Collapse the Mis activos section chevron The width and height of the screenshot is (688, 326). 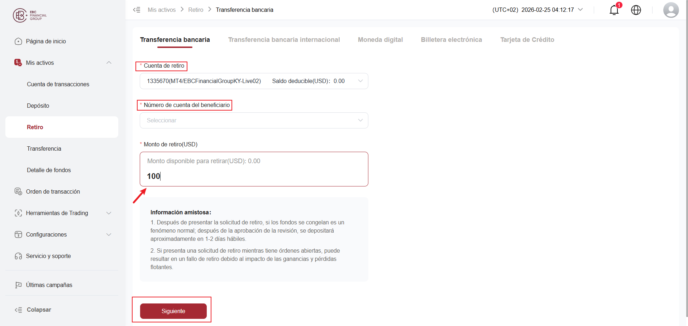point(109,63)
